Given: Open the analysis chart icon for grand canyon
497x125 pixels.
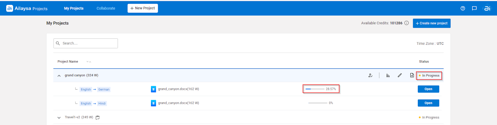Looking at the screenshot, I should [388, 75].
